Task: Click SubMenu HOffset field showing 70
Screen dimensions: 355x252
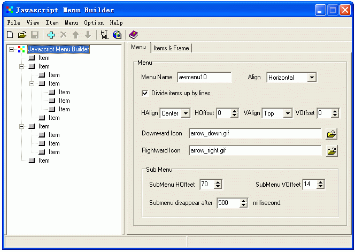Action: coord(207,184)
